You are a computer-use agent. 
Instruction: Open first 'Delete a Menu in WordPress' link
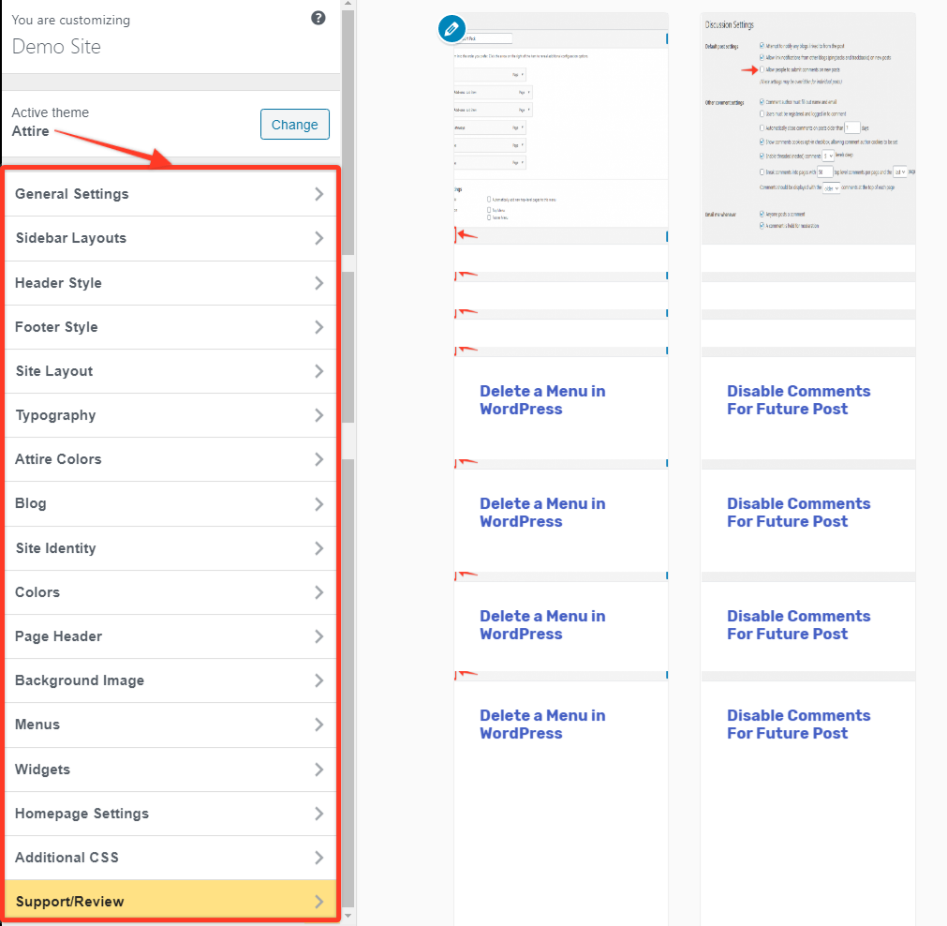click(541, 400)
